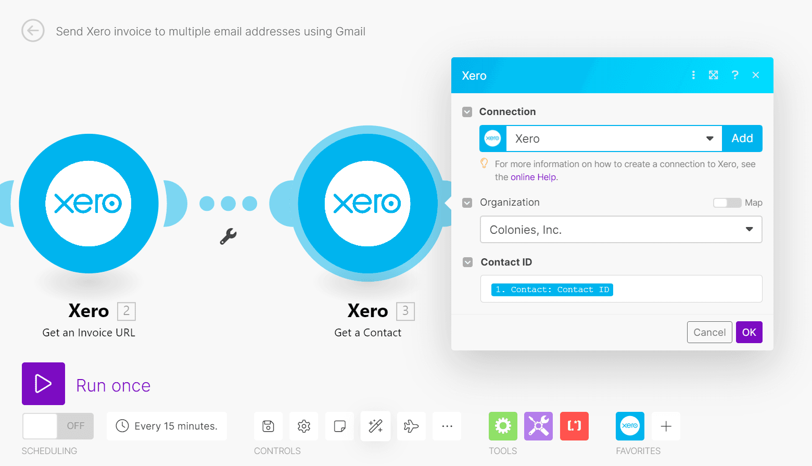Viewport: 812px width, 466px height.
Task: Open the online Help link
Action: [x=533, y=177]
